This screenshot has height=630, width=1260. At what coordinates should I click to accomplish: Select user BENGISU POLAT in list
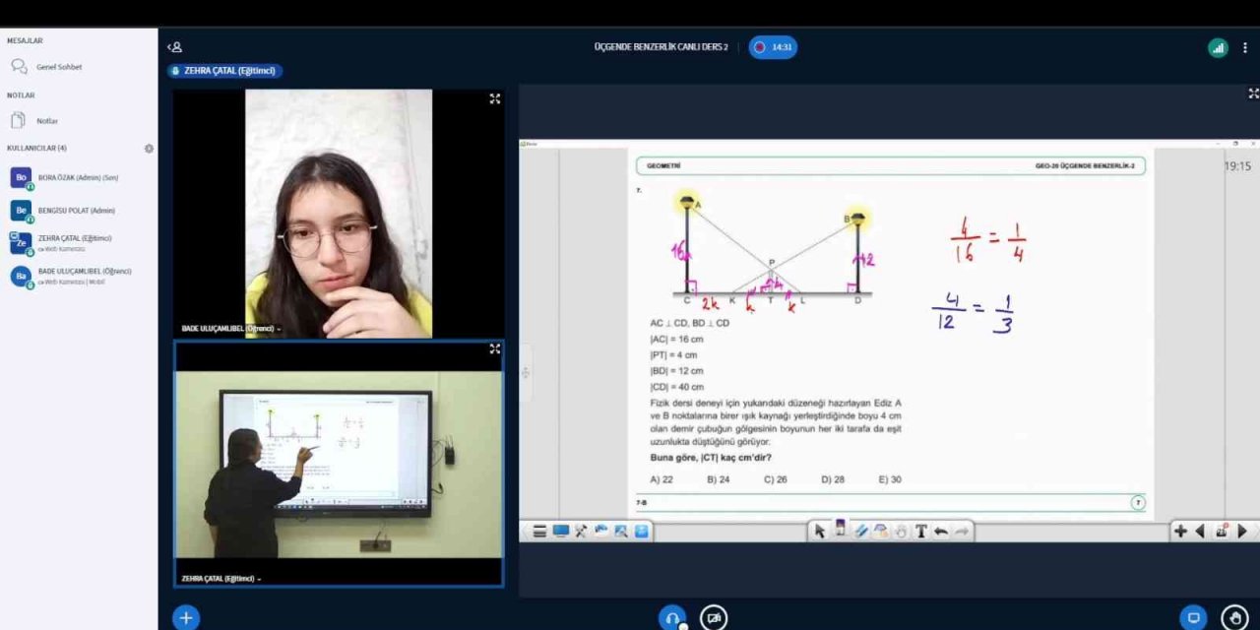coord(76,211)
